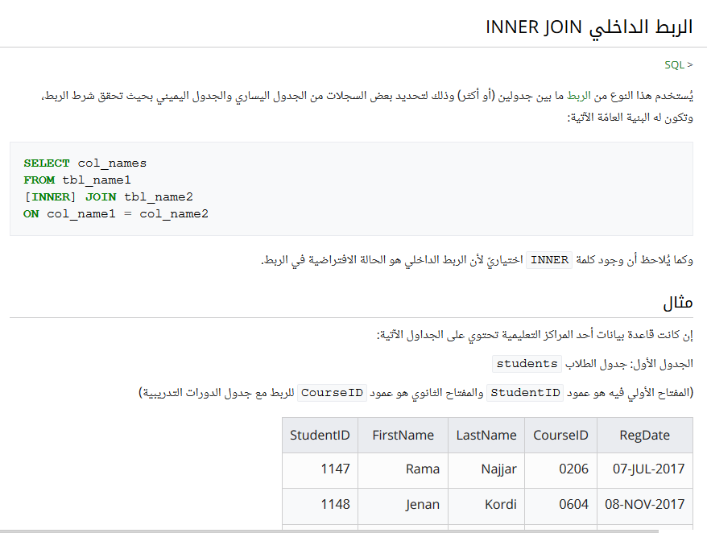Select the cell containing 1147

tap(338, 469)
